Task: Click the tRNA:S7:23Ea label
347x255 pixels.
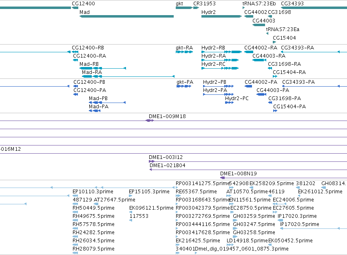Action: click(283, 29)
